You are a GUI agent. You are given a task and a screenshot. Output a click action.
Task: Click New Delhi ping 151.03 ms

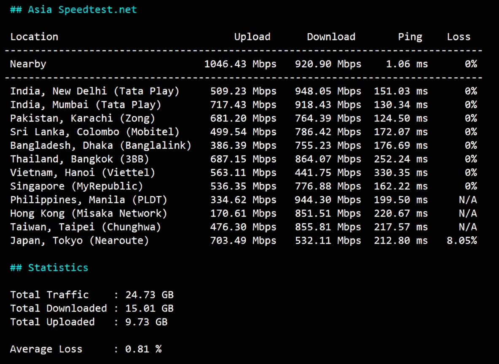[x=401, y=91]
